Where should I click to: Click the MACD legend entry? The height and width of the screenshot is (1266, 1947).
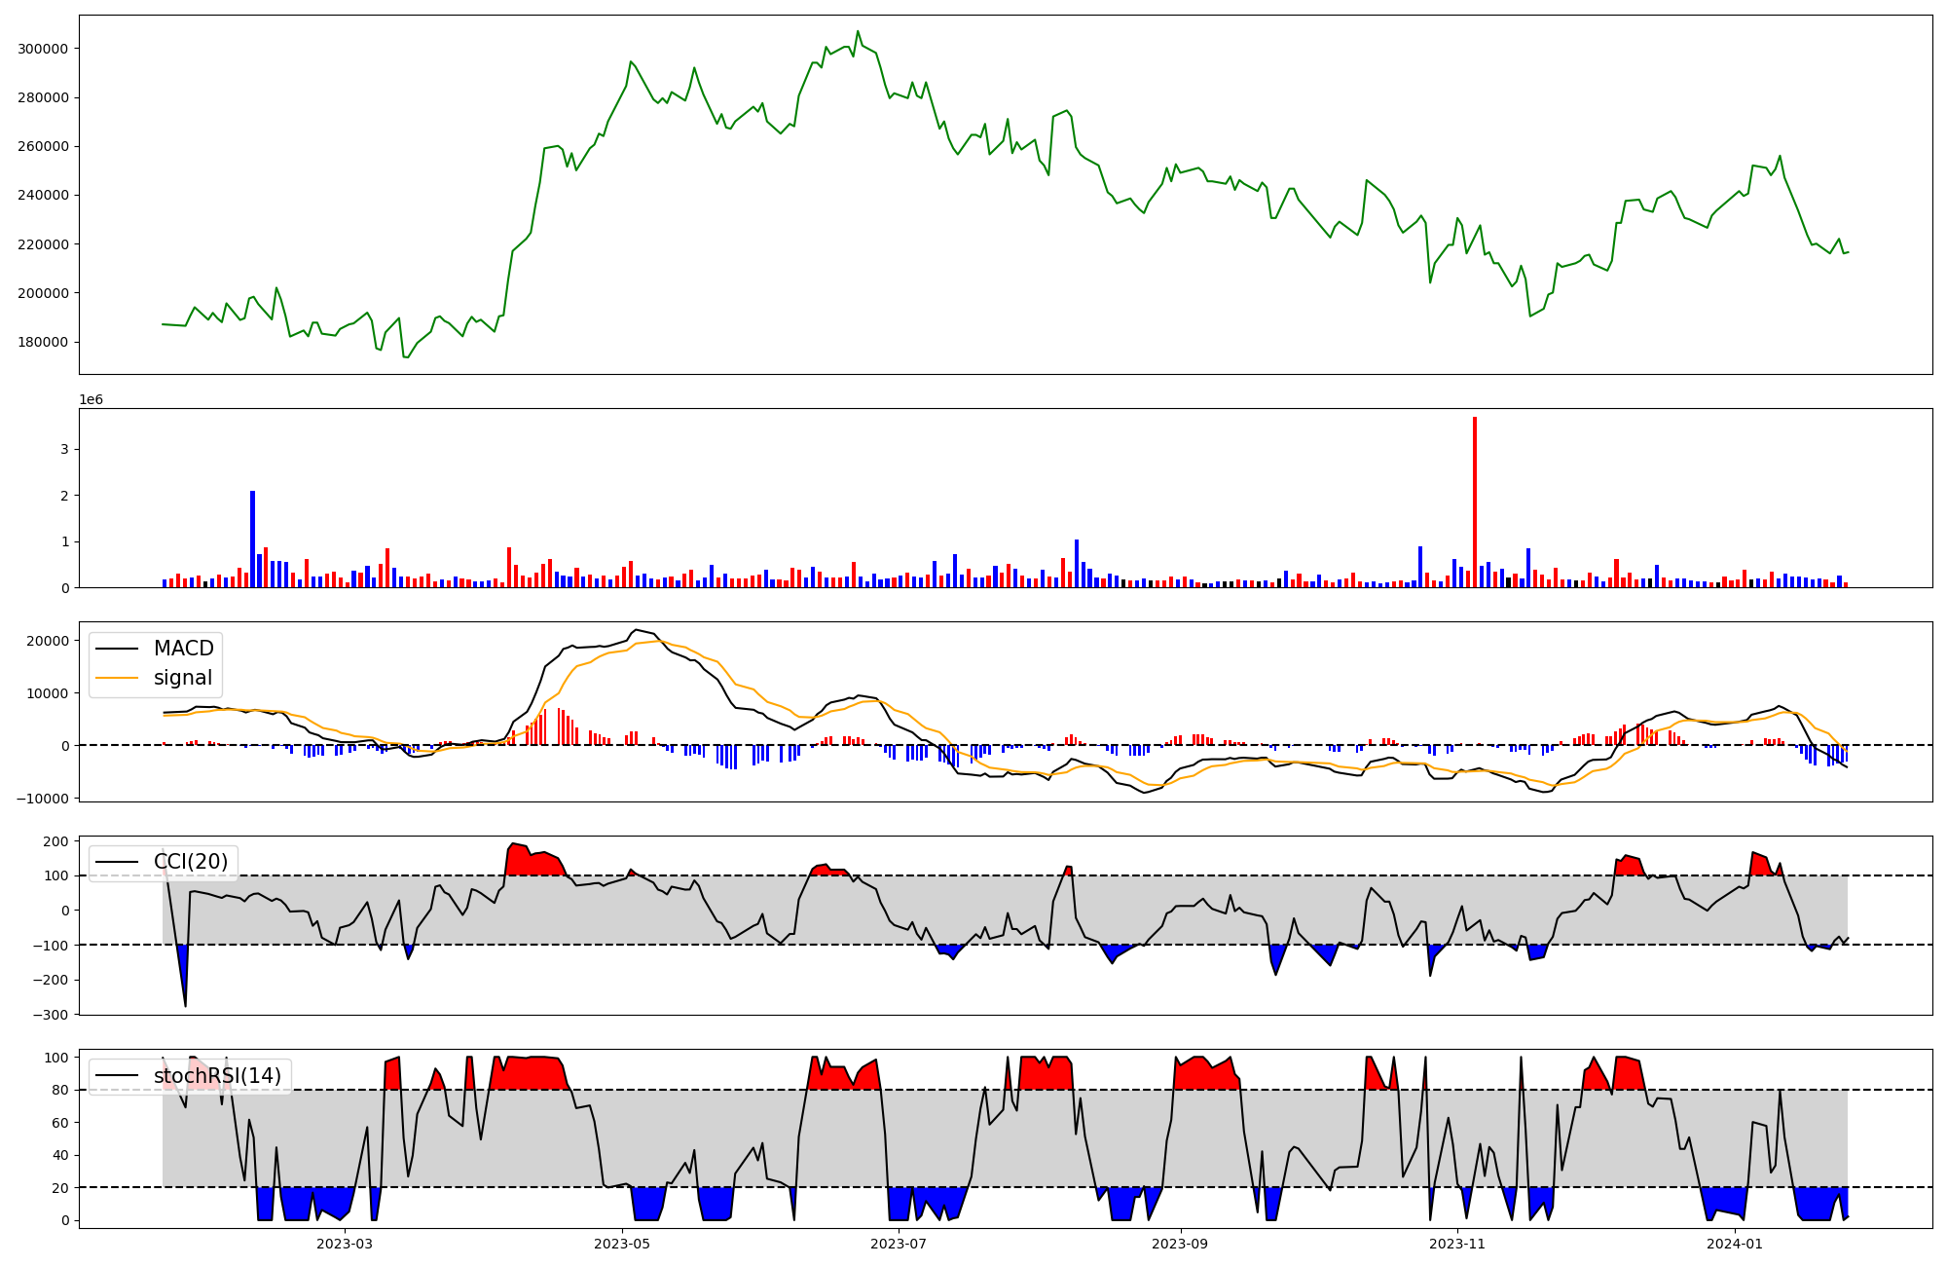coord(183,649)
